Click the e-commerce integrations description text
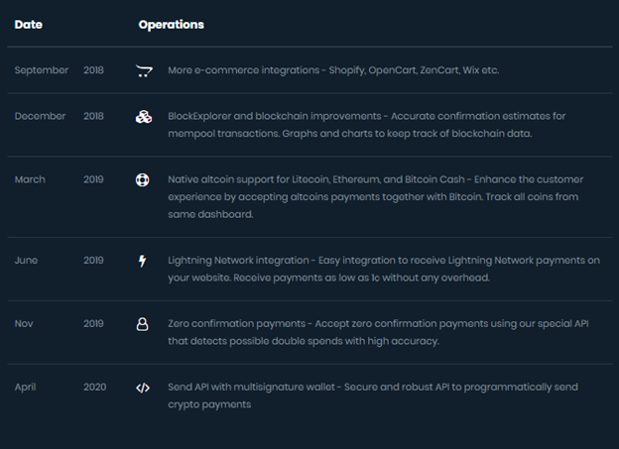Image resolution: width=619 pixels, height=449 pixels. [333, 70]
